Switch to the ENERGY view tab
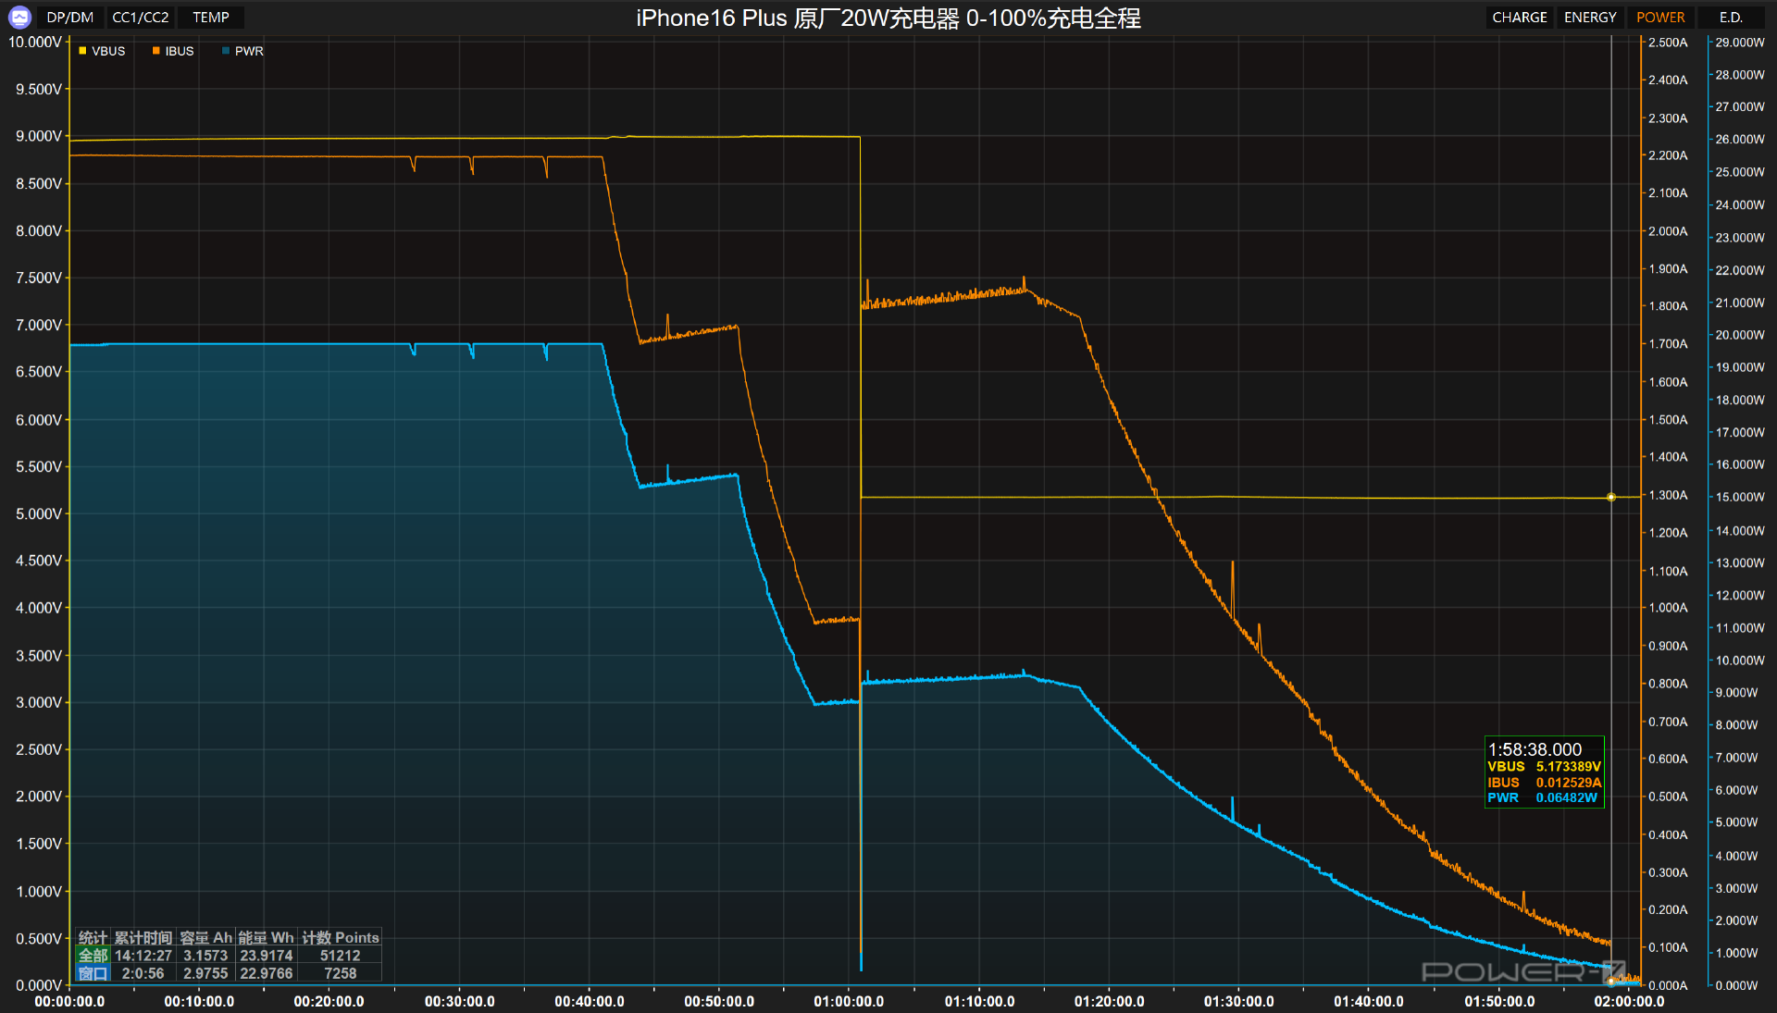 1590,18
